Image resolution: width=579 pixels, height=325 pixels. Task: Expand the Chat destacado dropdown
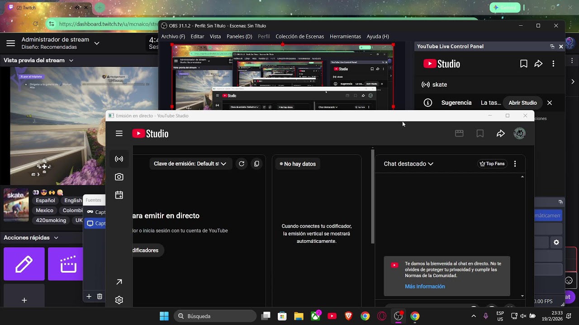click(x=408, y=164)
